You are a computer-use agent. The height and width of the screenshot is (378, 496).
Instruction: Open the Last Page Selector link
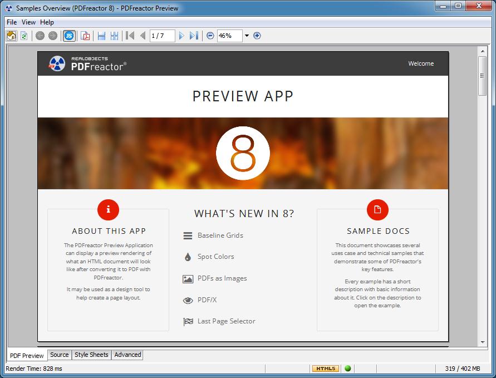click(x=227, y=321)
